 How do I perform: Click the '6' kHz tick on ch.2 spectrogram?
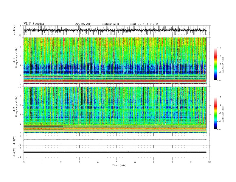(x=21, y=105)
